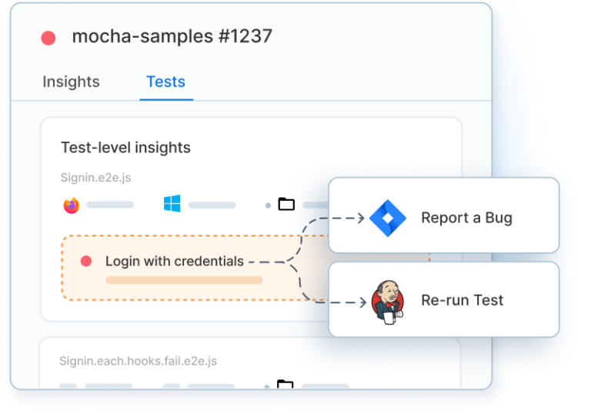This screenshot has width=591, height=417.
Task: Open the Signin.each.hooks.fail.e2e.js file name
Action: 138,361
